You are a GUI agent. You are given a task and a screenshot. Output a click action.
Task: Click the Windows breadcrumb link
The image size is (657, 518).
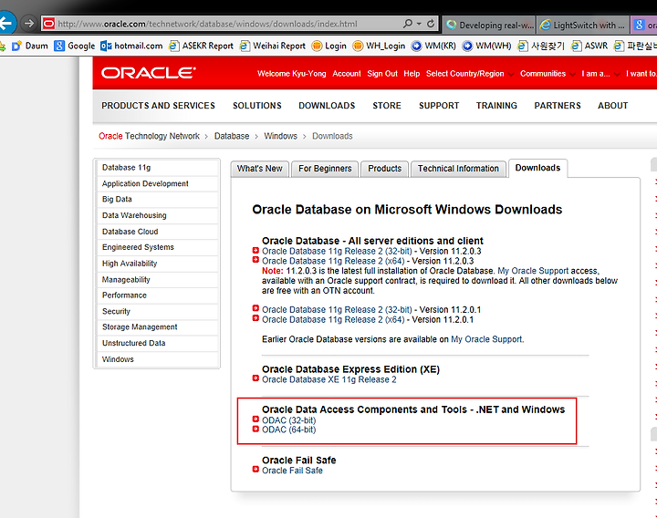tap(280, 136)
